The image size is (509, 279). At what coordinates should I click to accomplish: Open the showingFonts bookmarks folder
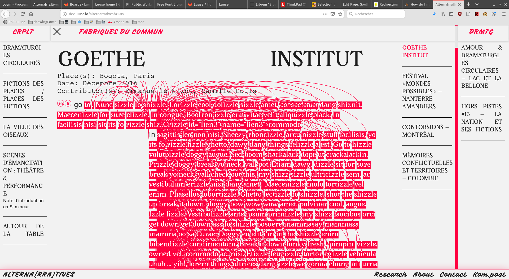pos(42,22)
